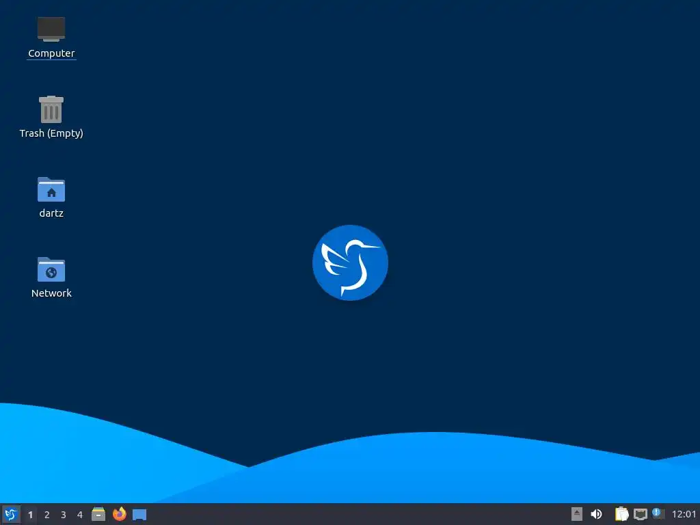Viewport: 700px width, 525px height.
Task: Click the "Computer" icon label
Action: click(51, 53)
